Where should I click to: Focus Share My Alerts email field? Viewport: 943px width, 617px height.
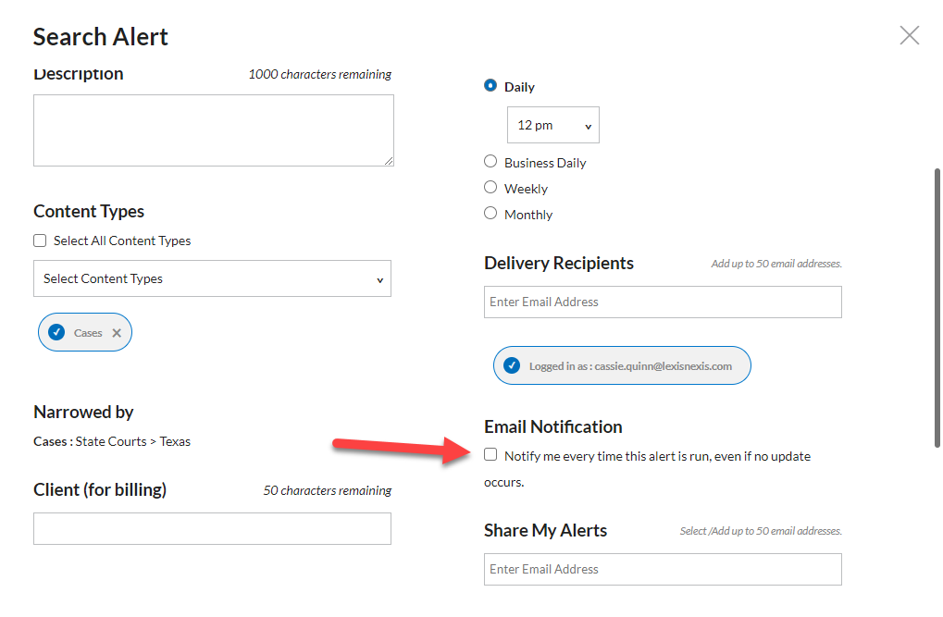pos(663,570)
